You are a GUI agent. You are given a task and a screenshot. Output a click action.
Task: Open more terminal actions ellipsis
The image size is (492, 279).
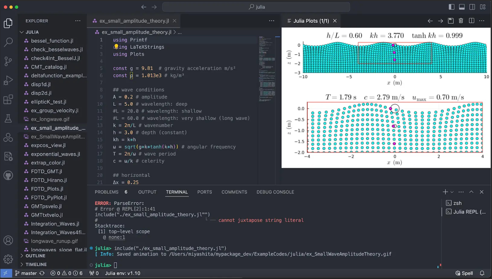pos(461,192)
